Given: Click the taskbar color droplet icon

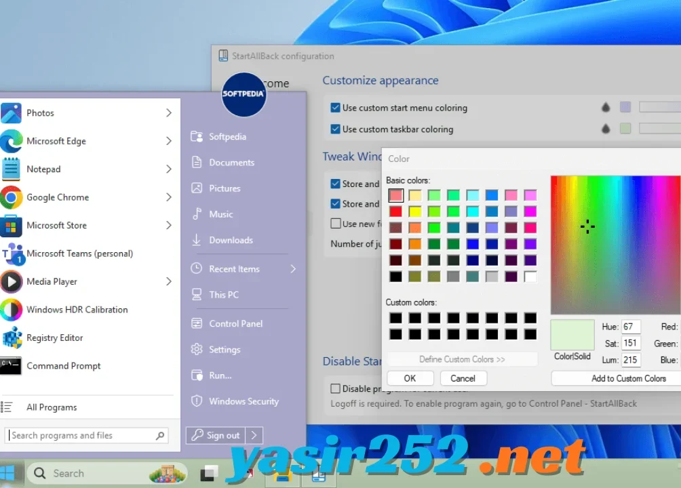Looking at the screenshot, I should [606, 129].
